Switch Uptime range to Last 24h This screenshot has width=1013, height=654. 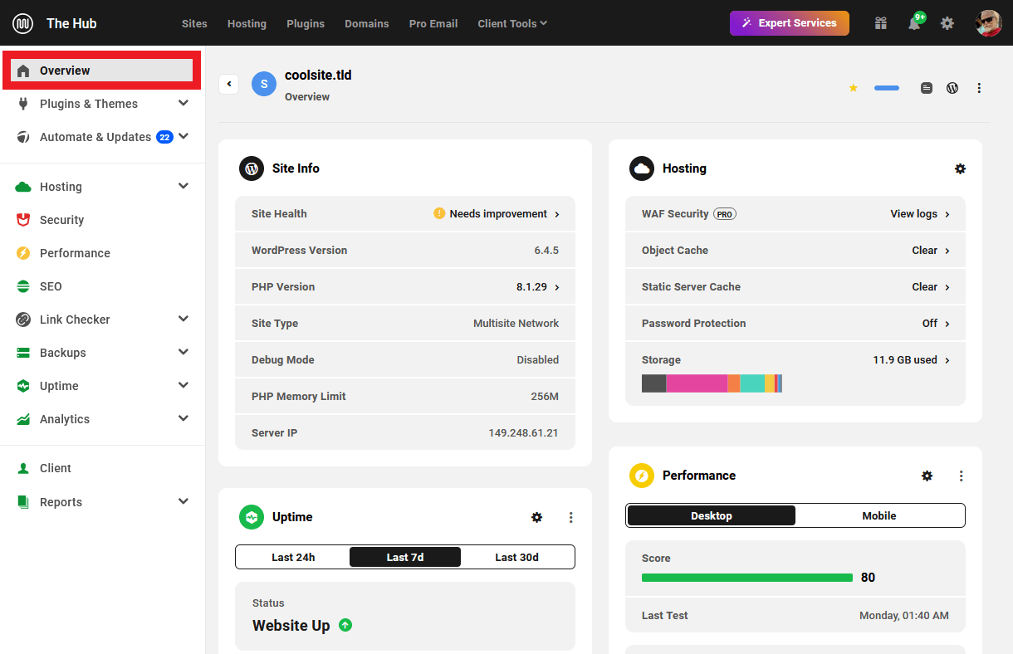293,557
